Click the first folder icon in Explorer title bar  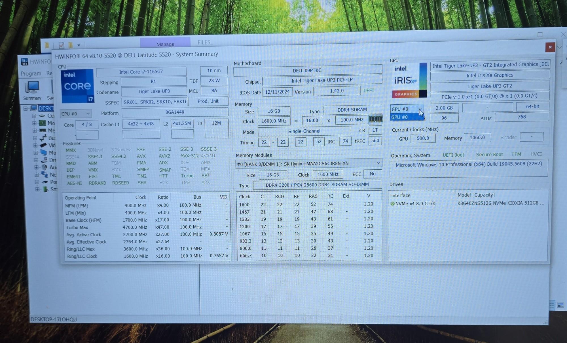pyautogui.click(x=47, y=45)
